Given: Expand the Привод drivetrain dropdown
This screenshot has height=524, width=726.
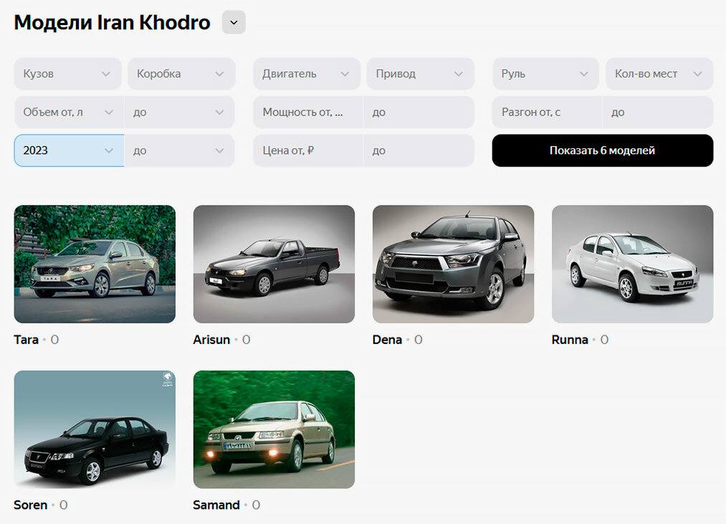Looking at the screenshot, I should pyautogui.click(x=420, y=74).
